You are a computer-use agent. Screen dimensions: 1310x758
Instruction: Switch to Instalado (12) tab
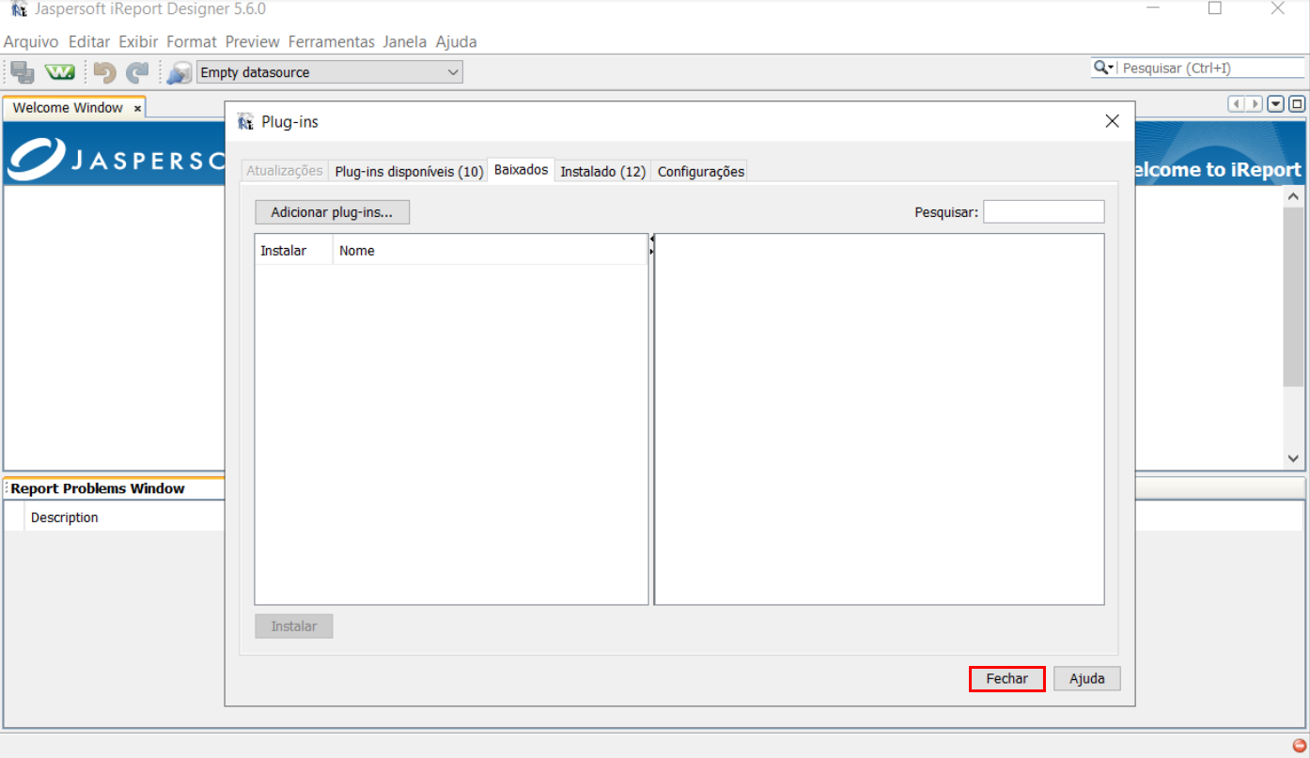click(x=603, y=171)
